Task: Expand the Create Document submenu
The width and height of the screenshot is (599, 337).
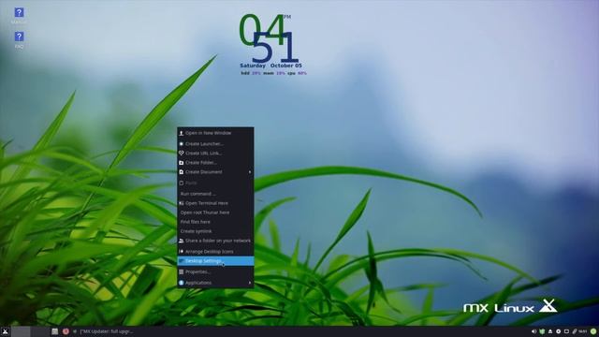Action: pyautogui.click(x=215, y=172)
